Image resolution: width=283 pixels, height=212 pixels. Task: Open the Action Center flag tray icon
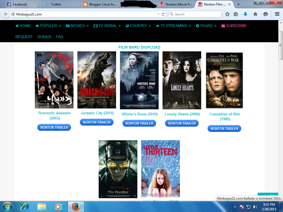(x=242, y=207)
